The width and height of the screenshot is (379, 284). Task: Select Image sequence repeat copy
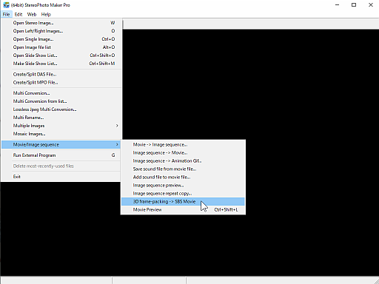click(183, 193)
